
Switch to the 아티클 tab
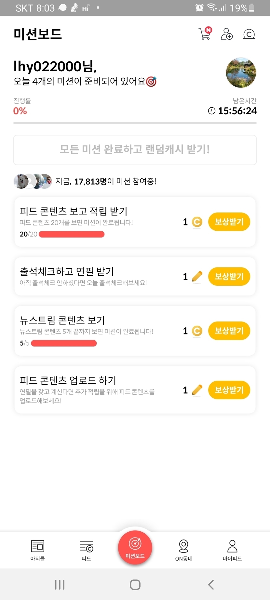coord(37,550)
